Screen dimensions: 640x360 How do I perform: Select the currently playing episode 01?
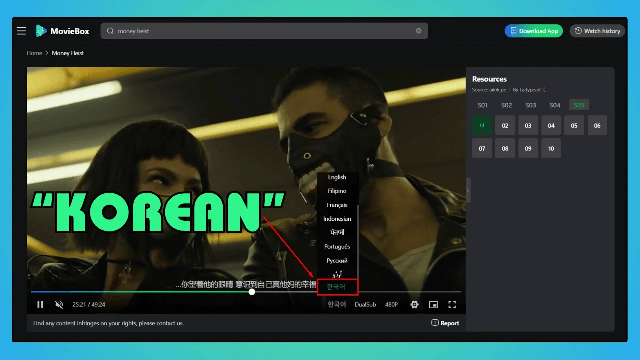(482, 125)
